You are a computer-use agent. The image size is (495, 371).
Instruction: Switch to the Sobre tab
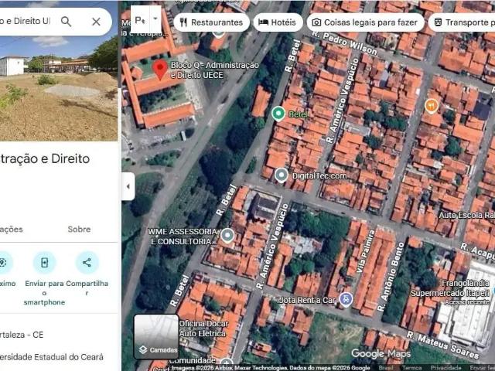pos(79,230)
